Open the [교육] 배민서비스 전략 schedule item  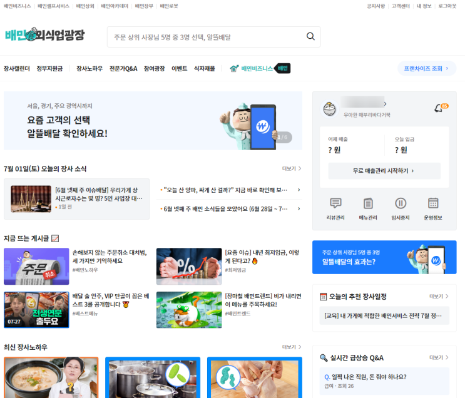click(x=384, y=316)
